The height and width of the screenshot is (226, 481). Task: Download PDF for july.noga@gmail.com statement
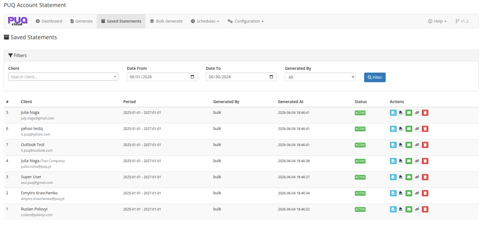pos(393,113)
